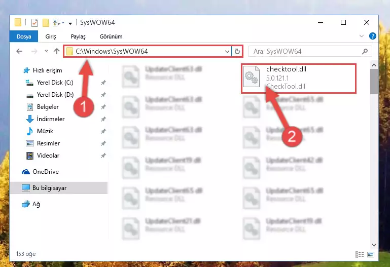
Task: Open Yerel Disk (D:) in sidebar
Action: (55, 95)
